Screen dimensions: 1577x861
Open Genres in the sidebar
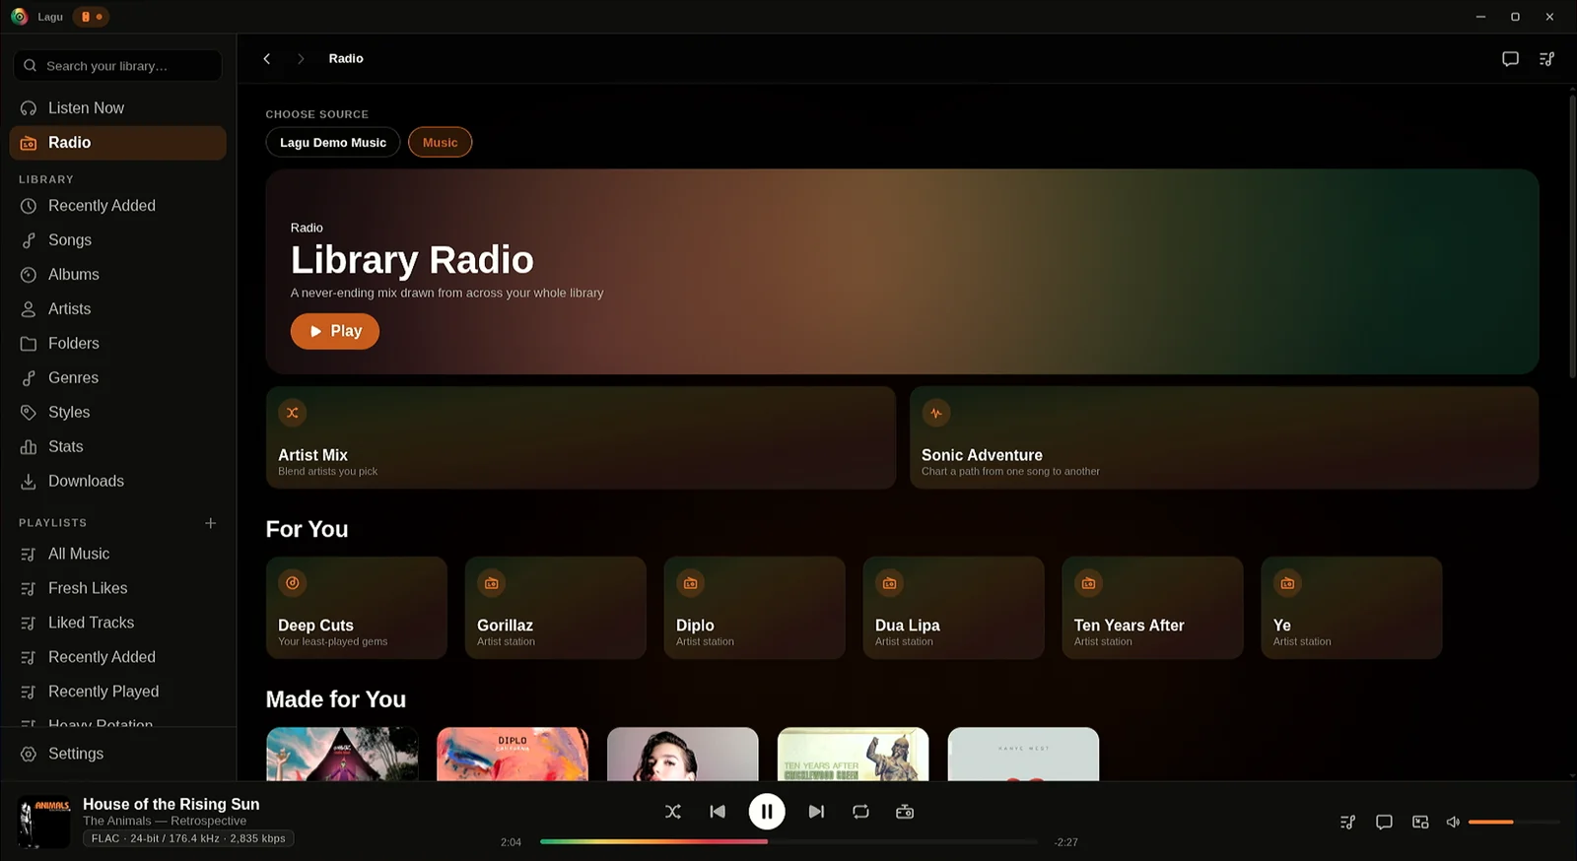pos(118,378)
